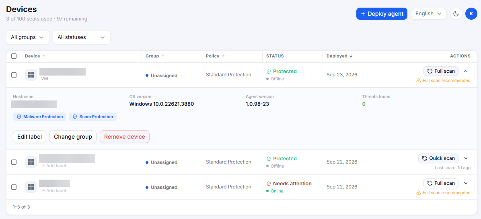
Task: Click agent version 1.0.98-23
Action: click(x=257, y=104)
